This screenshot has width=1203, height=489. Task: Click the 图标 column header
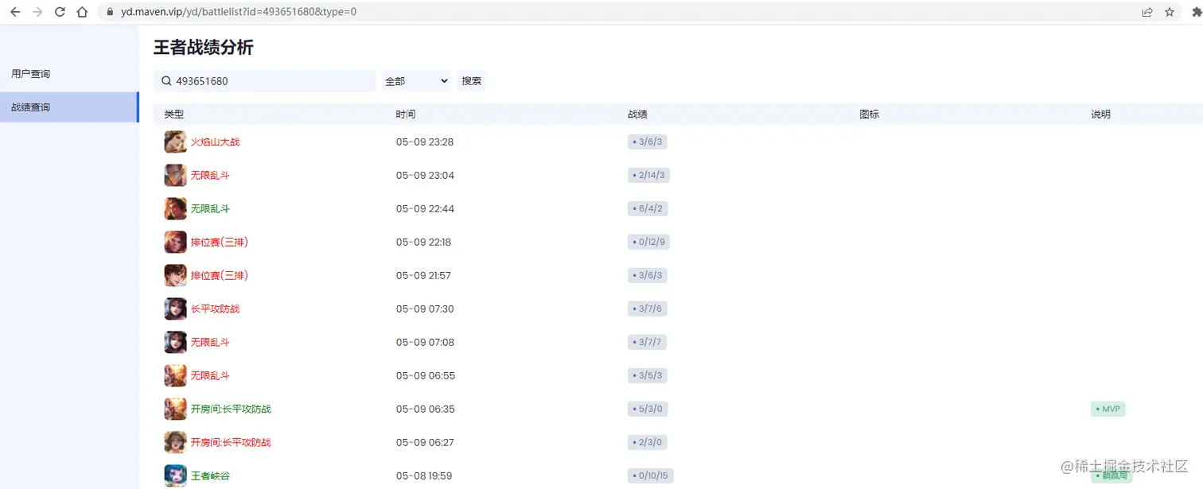870,114
